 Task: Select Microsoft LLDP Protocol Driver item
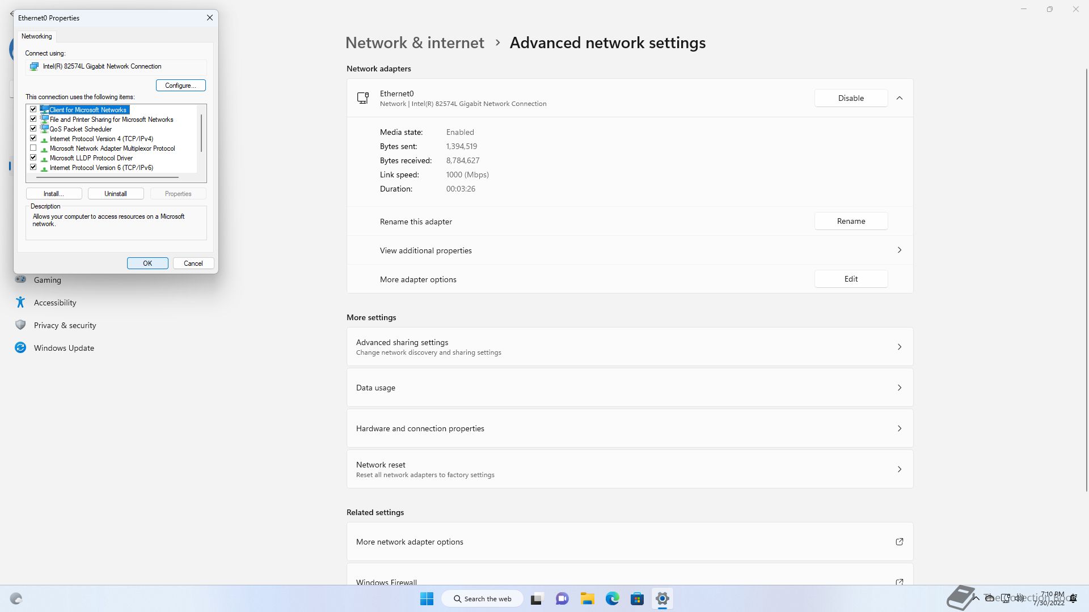point(91,158)
